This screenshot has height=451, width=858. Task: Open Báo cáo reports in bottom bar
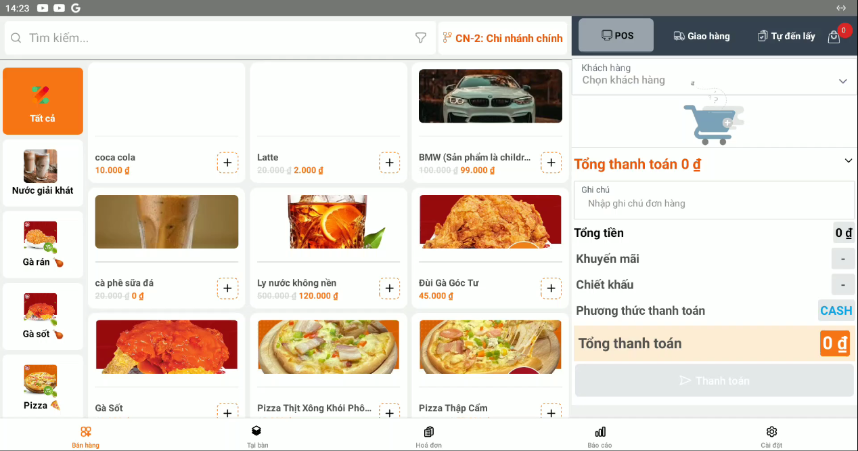coord(600,436)
